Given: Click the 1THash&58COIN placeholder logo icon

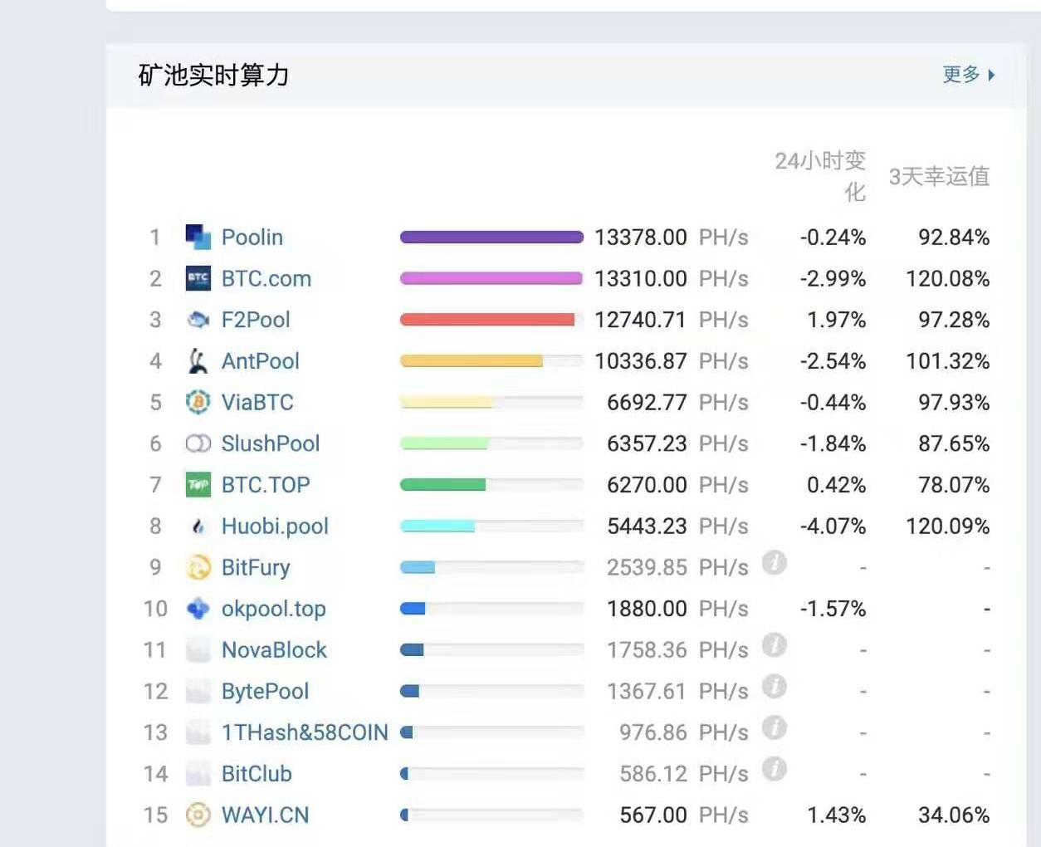Looking at the screenshot, I should click(x=198, y=732).
